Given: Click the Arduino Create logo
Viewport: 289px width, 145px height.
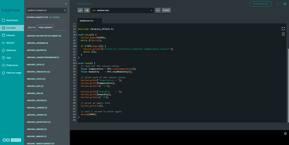Looking at the screenshot, I should [12, 140].
